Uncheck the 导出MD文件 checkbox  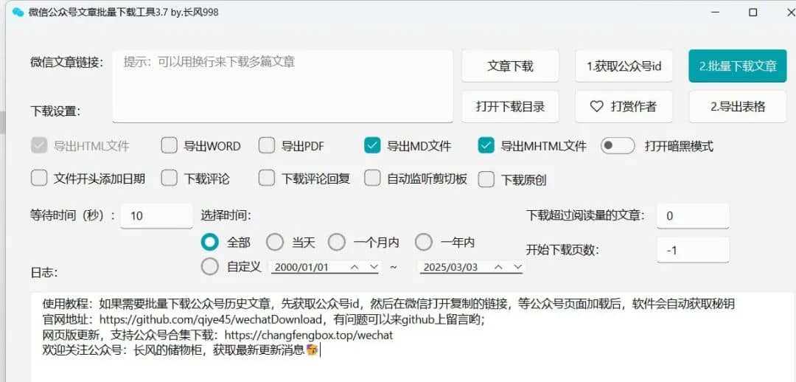pos(372,146)
